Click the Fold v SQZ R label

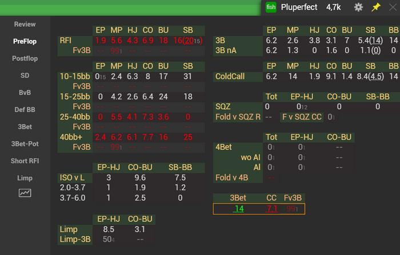tap(238, 117)
